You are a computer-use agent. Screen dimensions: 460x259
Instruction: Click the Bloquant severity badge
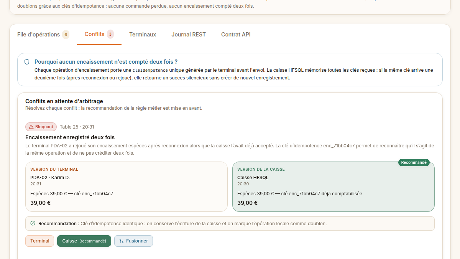(41, 127)
